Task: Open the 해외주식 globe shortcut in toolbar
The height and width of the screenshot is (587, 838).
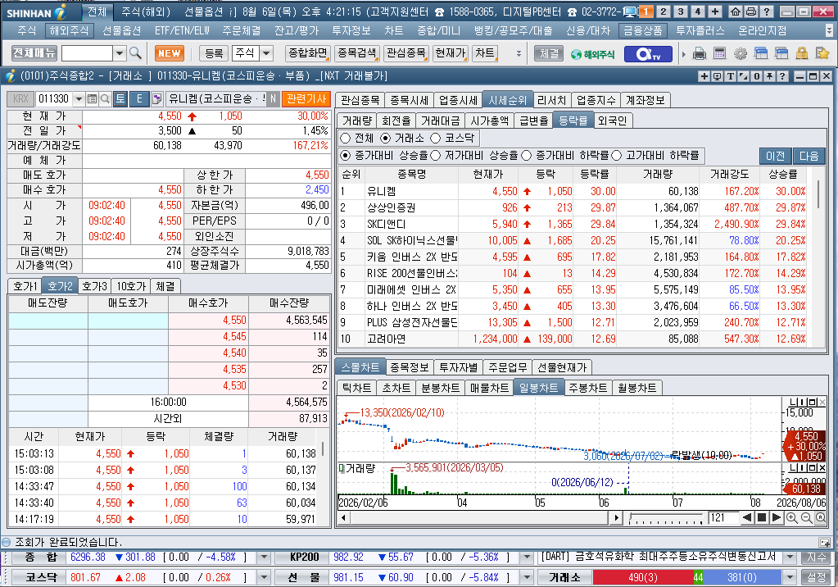Action: 593,54
